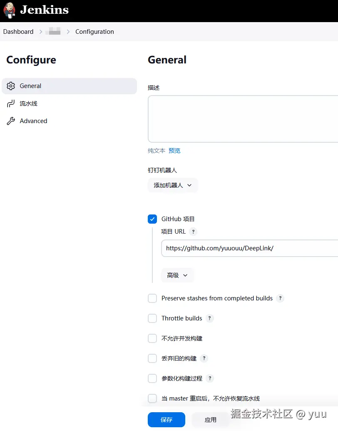Open help for Preserve stashes option

280,298
